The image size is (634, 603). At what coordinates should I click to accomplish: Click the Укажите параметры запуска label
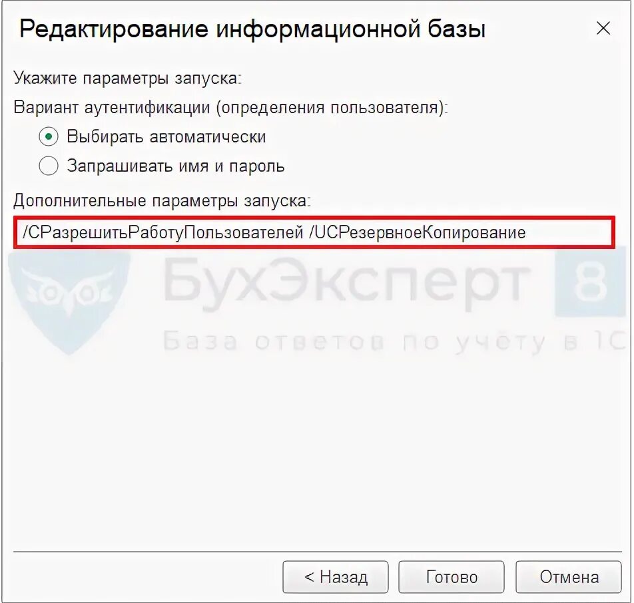(127, 78)
